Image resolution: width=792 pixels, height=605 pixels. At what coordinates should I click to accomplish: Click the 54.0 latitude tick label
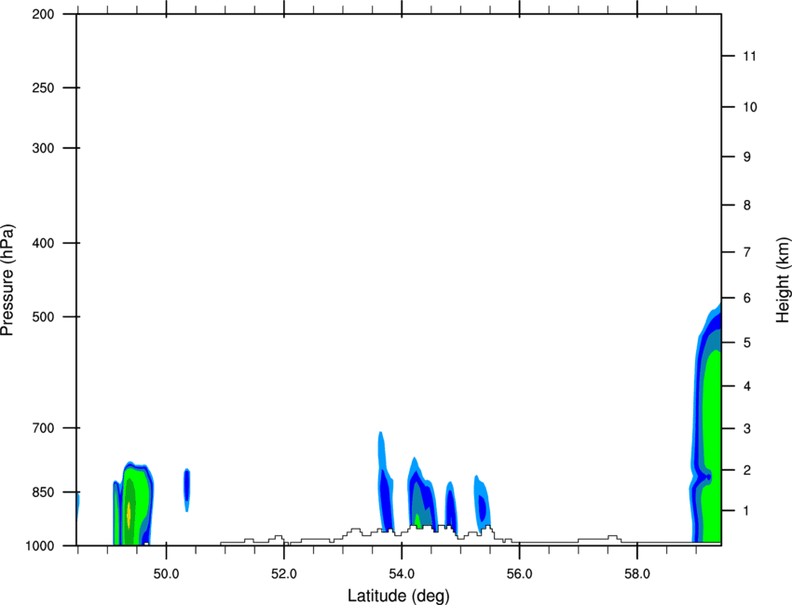(x=402, y=574)
